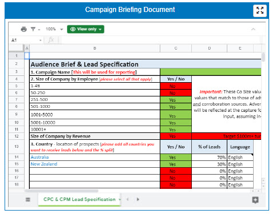Select the "10001+" company size cell
Image resolution: width=272 pixels, height=214 pixels.
click(94, 130)
